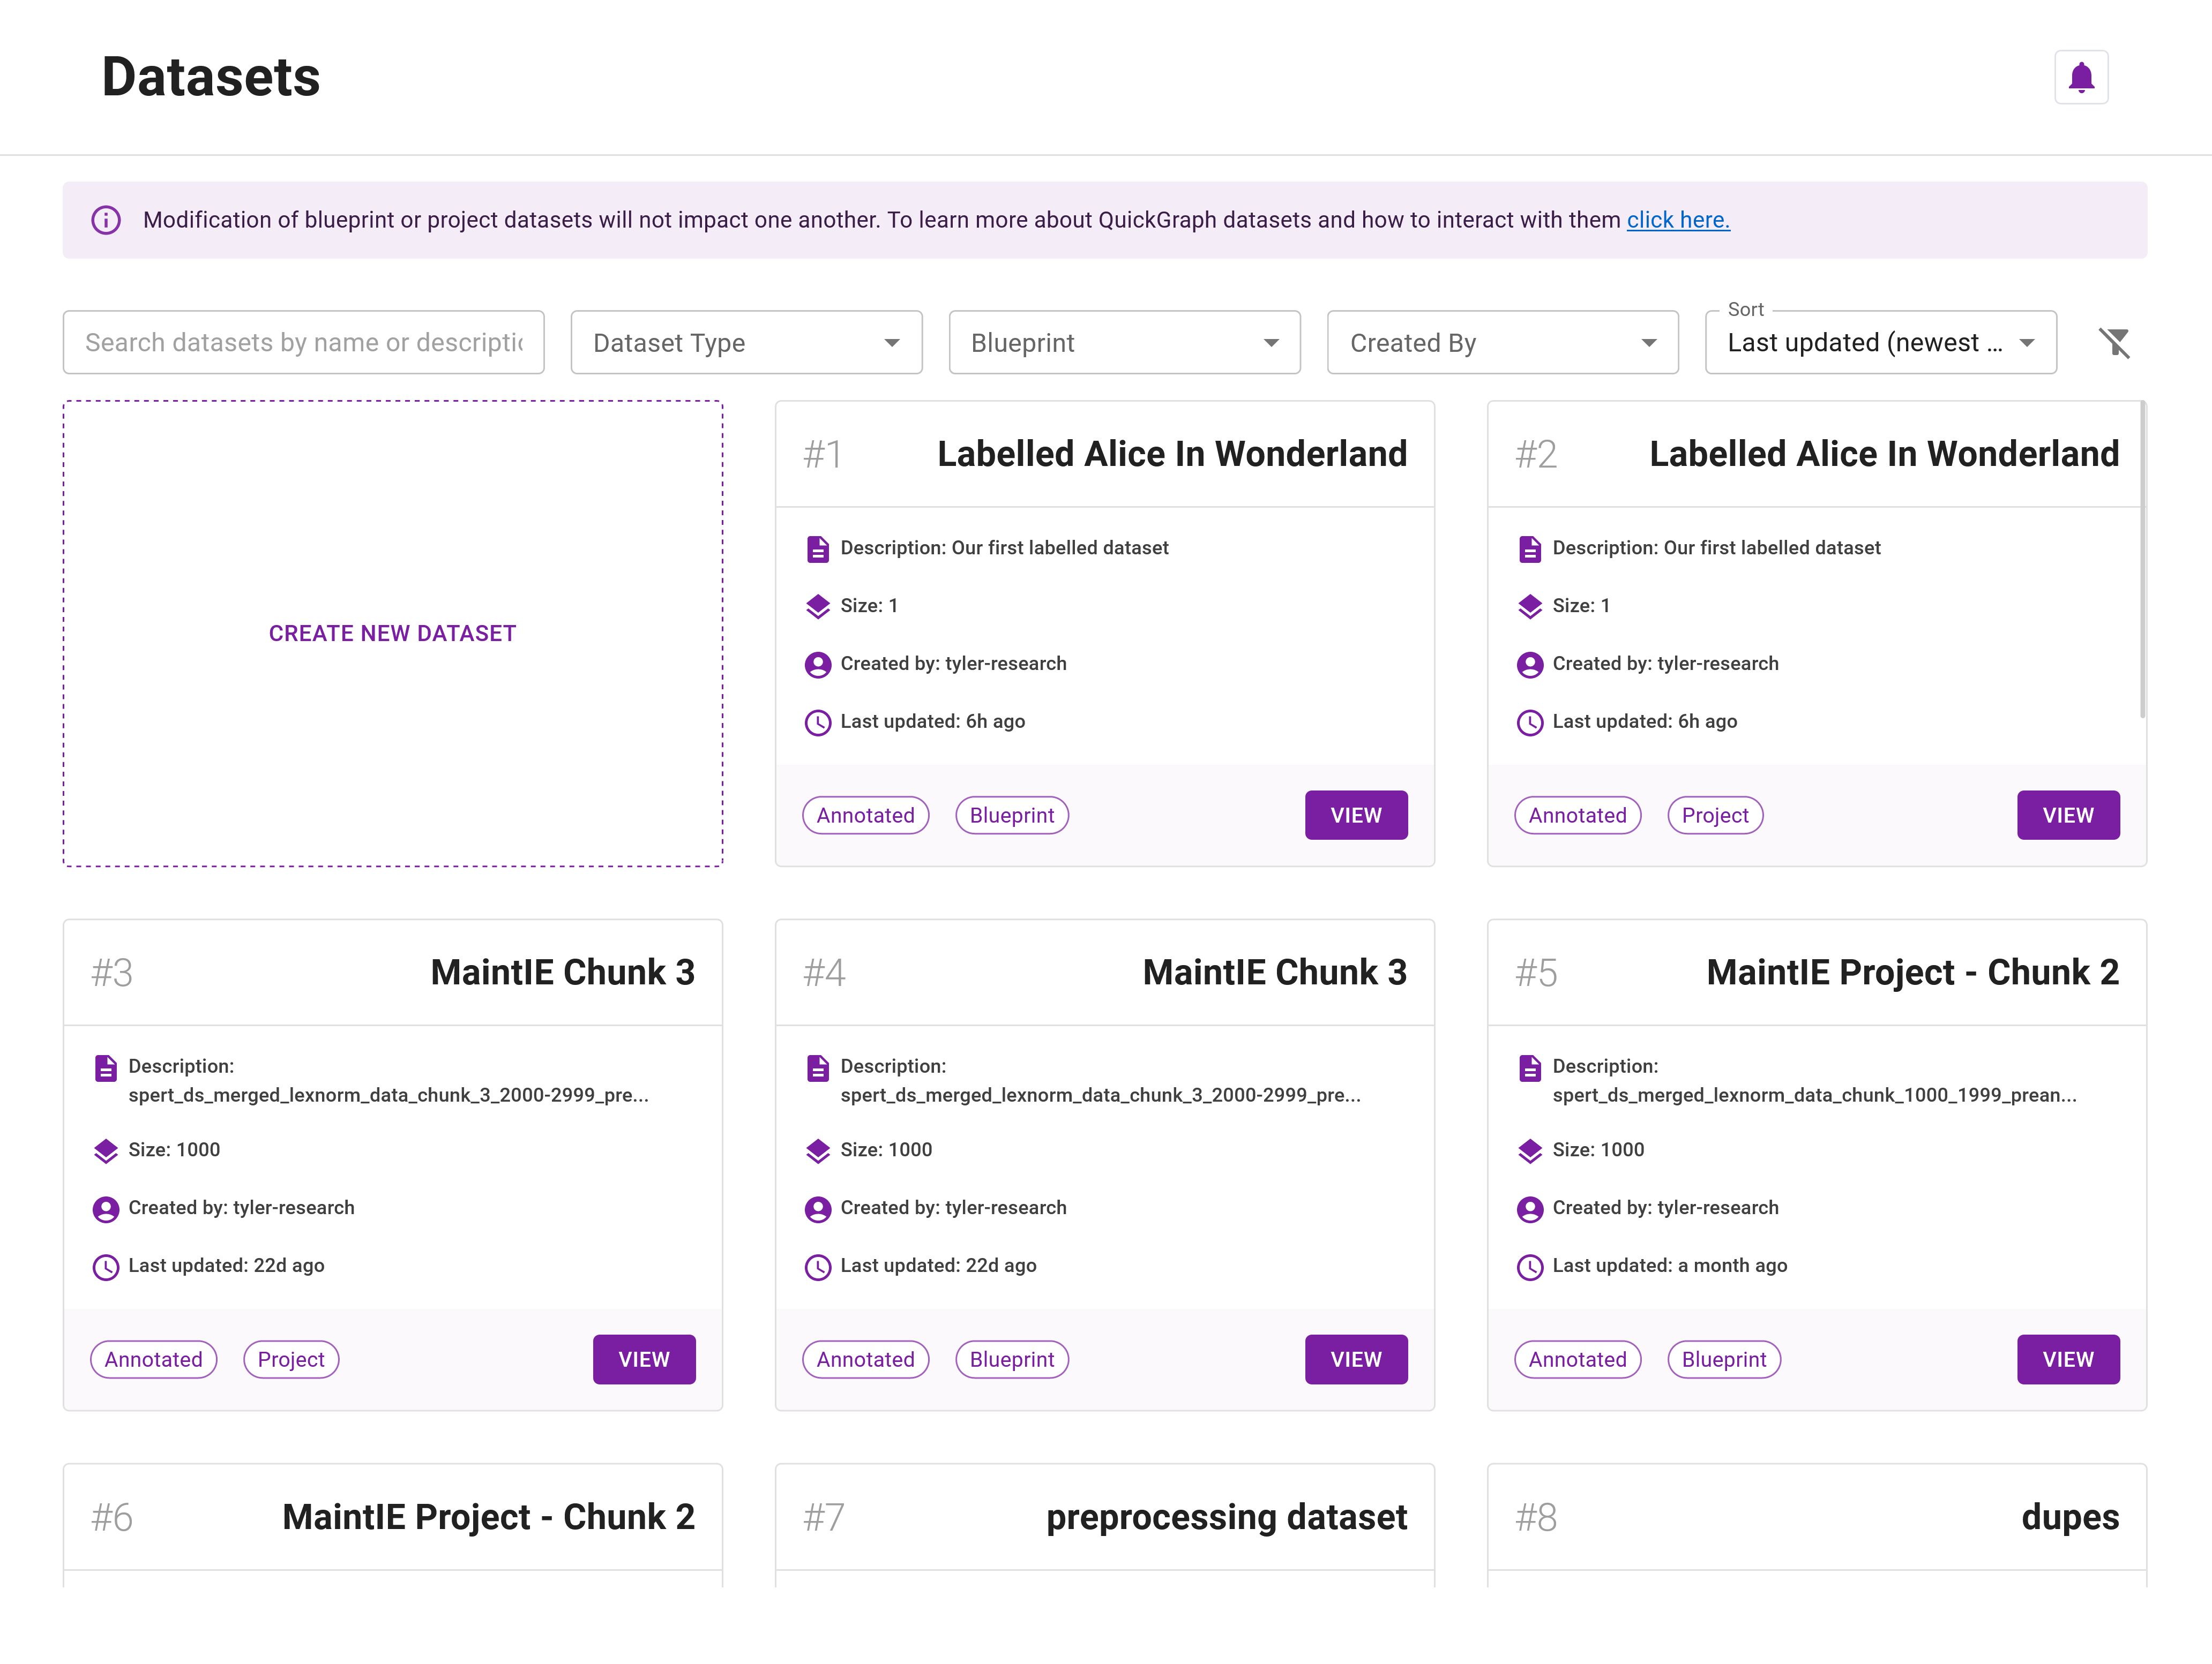The height and width of the screenshot is (1664, 2212).
Task: Click the description document icon on dataset #1
Action: (x=819, y=548)
